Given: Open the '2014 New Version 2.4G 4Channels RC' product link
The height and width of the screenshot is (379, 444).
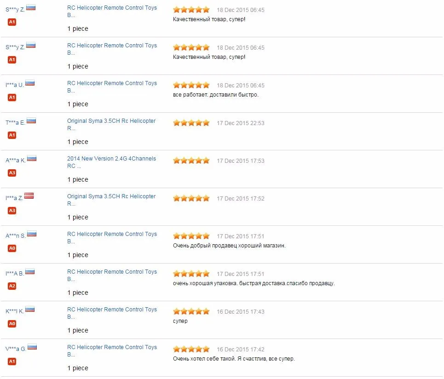Looking at the screenshot, I should click(x=111, y=162).
